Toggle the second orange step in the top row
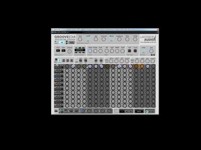 (x=142, y=66)
